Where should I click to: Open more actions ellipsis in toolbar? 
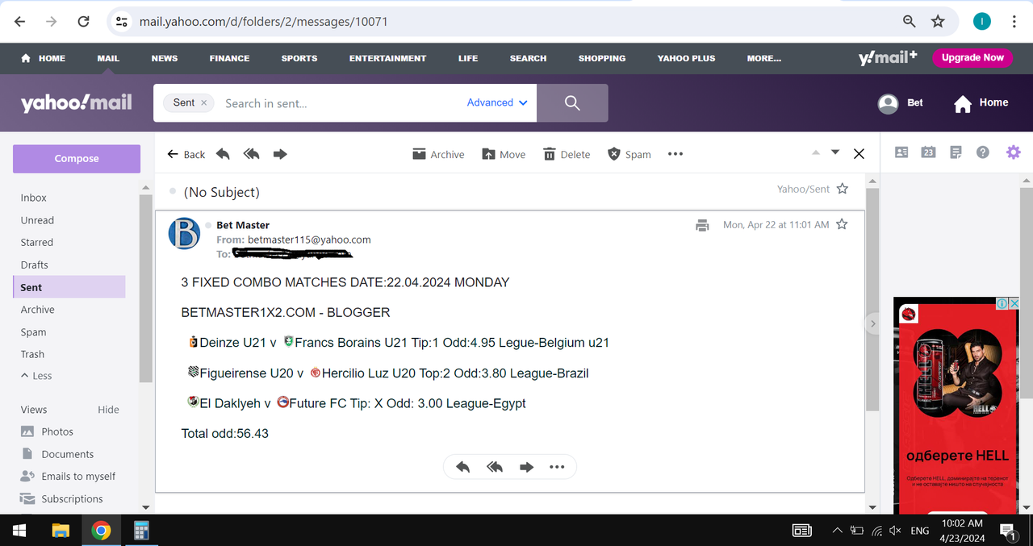(675, 154)
